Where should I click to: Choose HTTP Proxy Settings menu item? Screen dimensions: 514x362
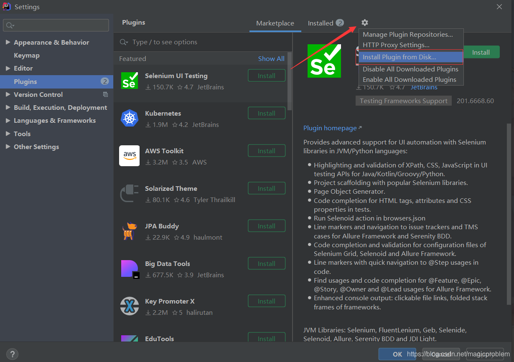411,45
